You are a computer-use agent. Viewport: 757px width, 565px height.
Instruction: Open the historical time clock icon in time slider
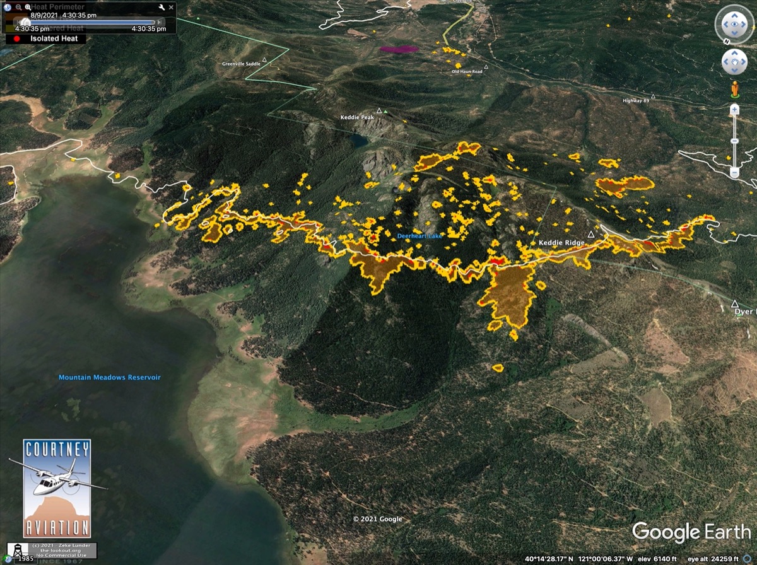(x=8, y=8)
